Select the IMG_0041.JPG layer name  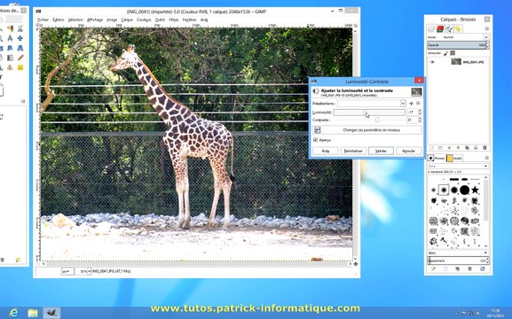click(x=473, y=62)
